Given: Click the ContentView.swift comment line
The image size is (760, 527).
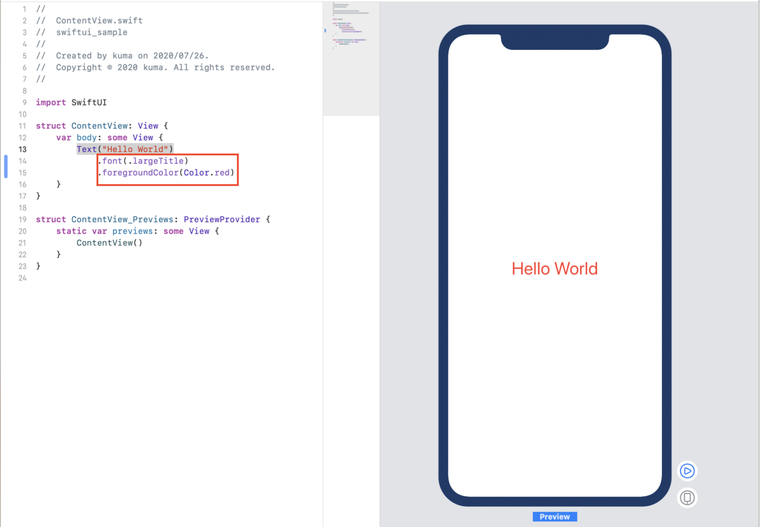Looking at the screenshot, I should click(89, 21).
